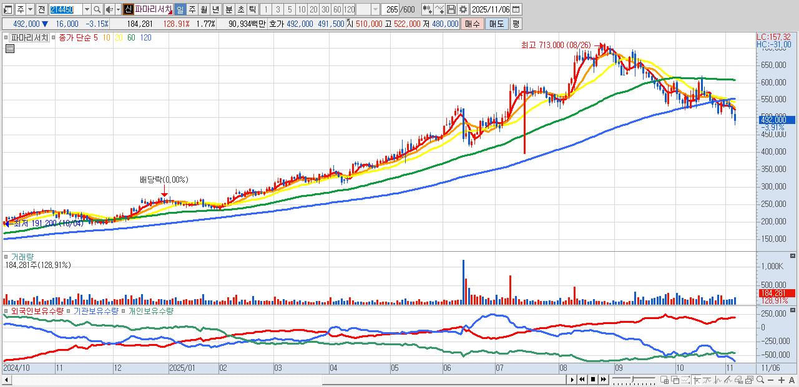Switch to monthly '월' period
799x387 pixels.
click(x=203, y=9)
